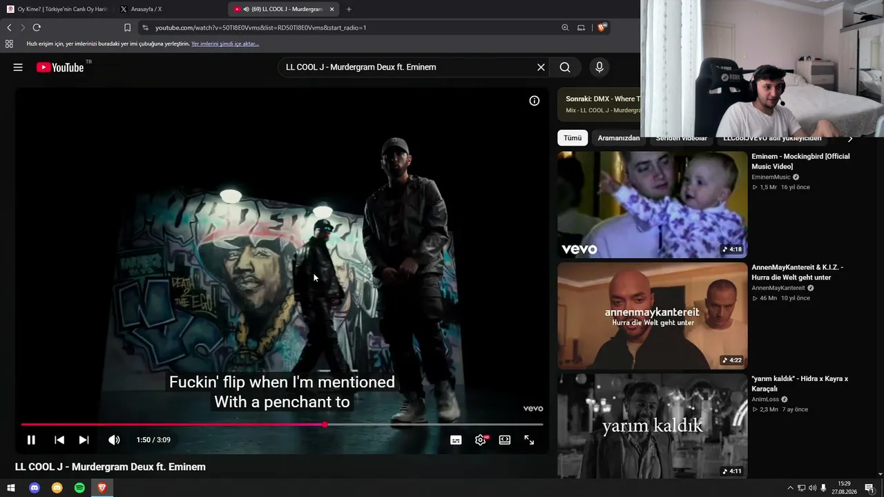The width and height of the screenshot is (884, 497).
Task: Skip to the next video in player
Action: [x=84, y=440]
